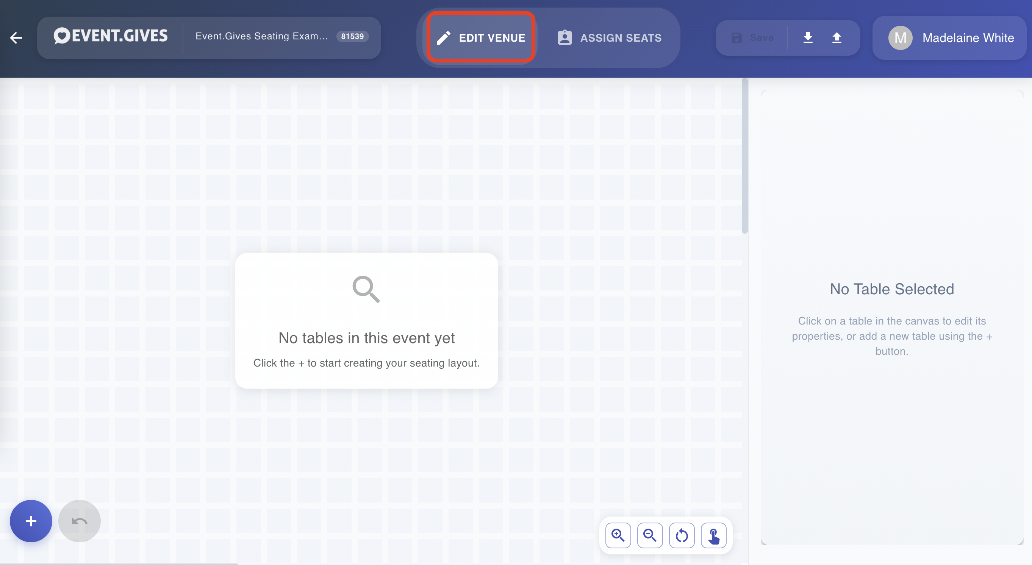The image size is (1032, 565).
Task: Click the download arrow icon
Action: coord(808,37)
